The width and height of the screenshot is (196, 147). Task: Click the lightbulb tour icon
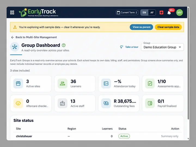click(x=121, y=47)
